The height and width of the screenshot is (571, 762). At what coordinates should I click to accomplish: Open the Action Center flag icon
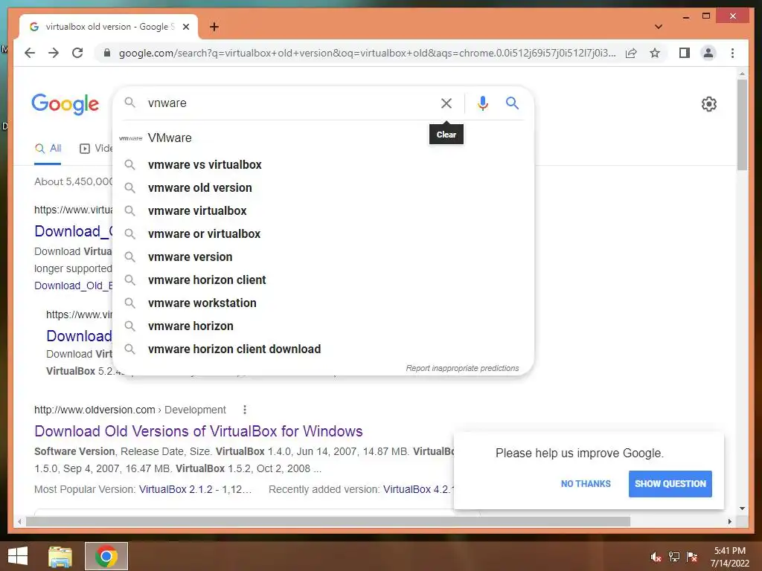[692, 557]
